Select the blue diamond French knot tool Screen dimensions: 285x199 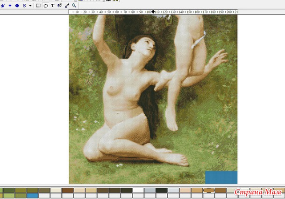pos(10,6)
